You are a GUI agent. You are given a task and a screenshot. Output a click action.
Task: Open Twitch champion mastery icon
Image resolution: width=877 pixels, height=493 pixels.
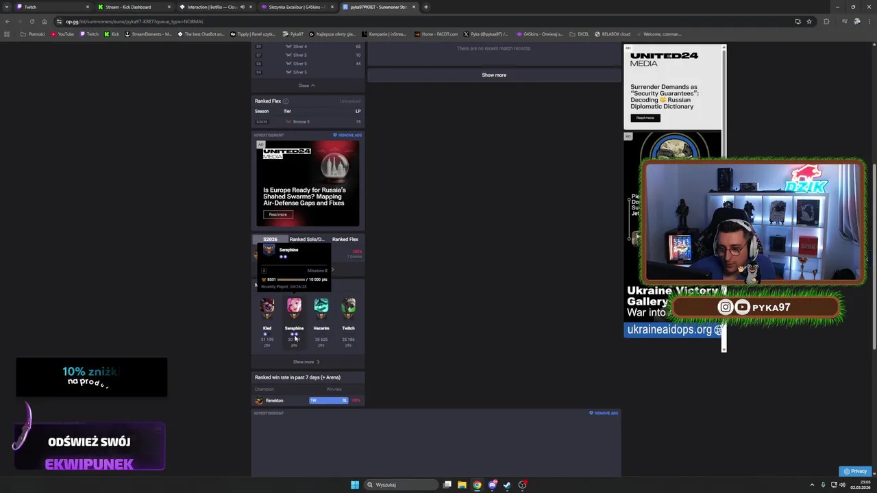[348, 307]
